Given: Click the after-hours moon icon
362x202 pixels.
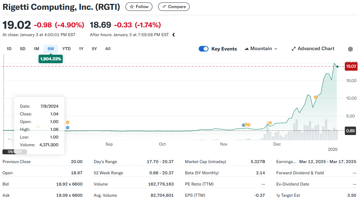Looking at the screenshot, I should coord(174,35).
